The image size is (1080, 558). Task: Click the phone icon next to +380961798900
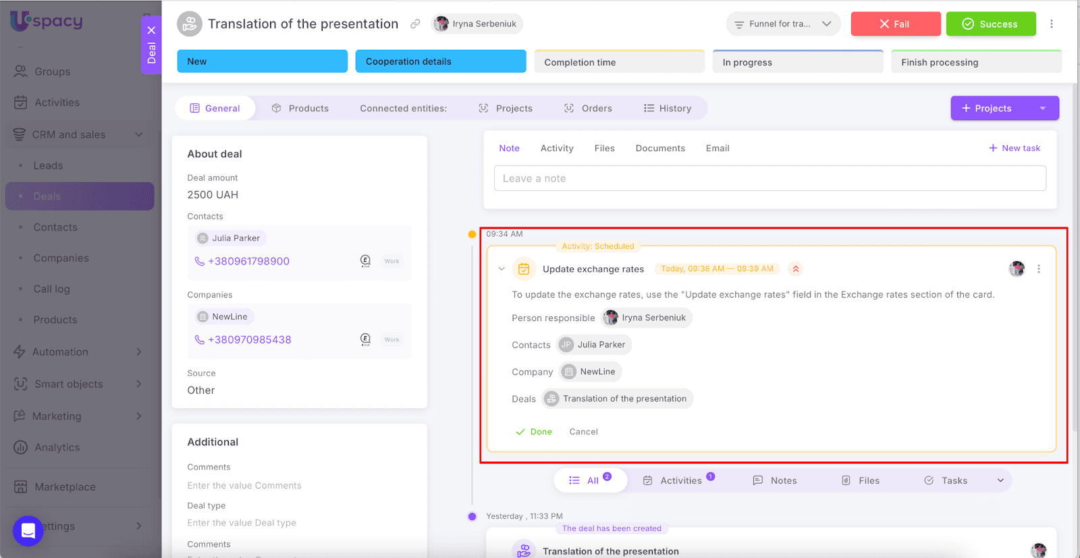coord(200,261)
